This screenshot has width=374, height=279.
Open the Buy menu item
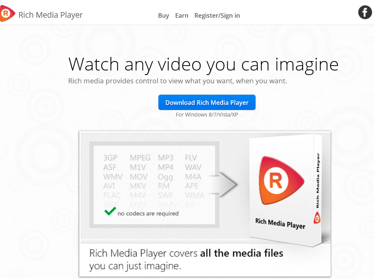pyautogui.click(x=164, y=15)
